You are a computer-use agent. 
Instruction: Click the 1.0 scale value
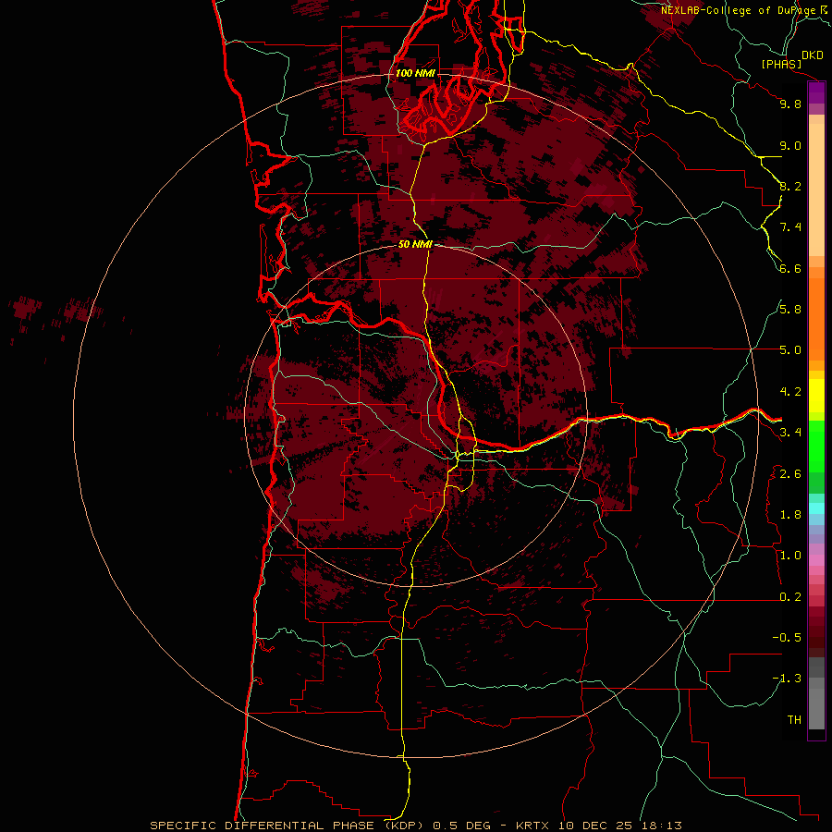coord(790,556)
